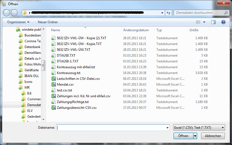
Task: Click the tree scrollbar down arrow
Action: pos(43,119)
